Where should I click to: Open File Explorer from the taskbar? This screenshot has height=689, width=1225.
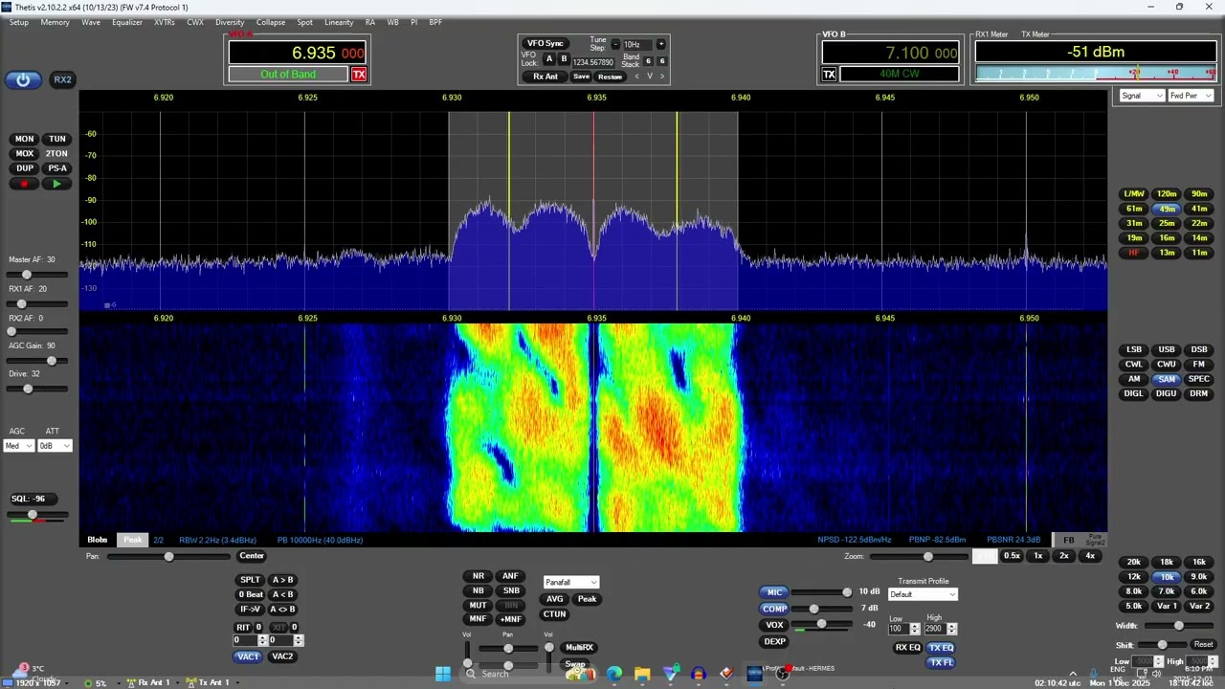tap(642, 674)
